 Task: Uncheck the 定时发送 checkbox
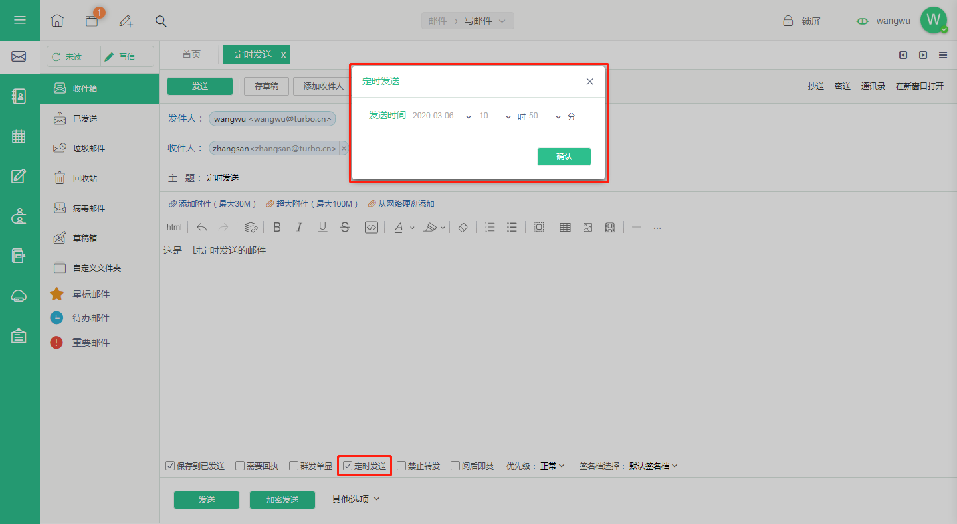coord(347,466)
